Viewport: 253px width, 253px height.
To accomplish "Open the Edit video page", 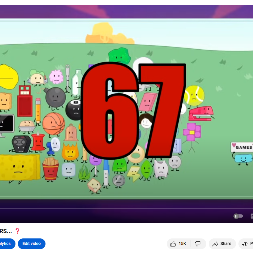I will (x=32, y=244).
